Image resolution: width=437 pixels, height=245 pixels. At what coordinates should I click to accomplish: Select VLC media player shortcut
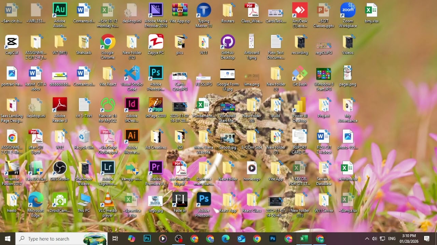(x=108, y=205)
